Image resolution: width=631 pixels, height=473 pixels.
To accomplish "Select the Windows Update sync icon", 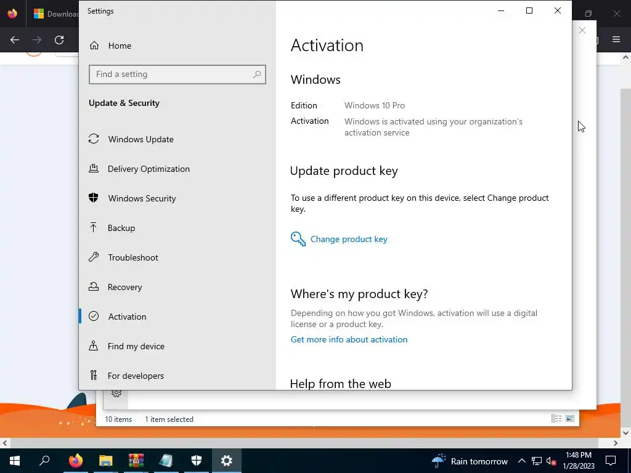I will click(x=94, y=139).
